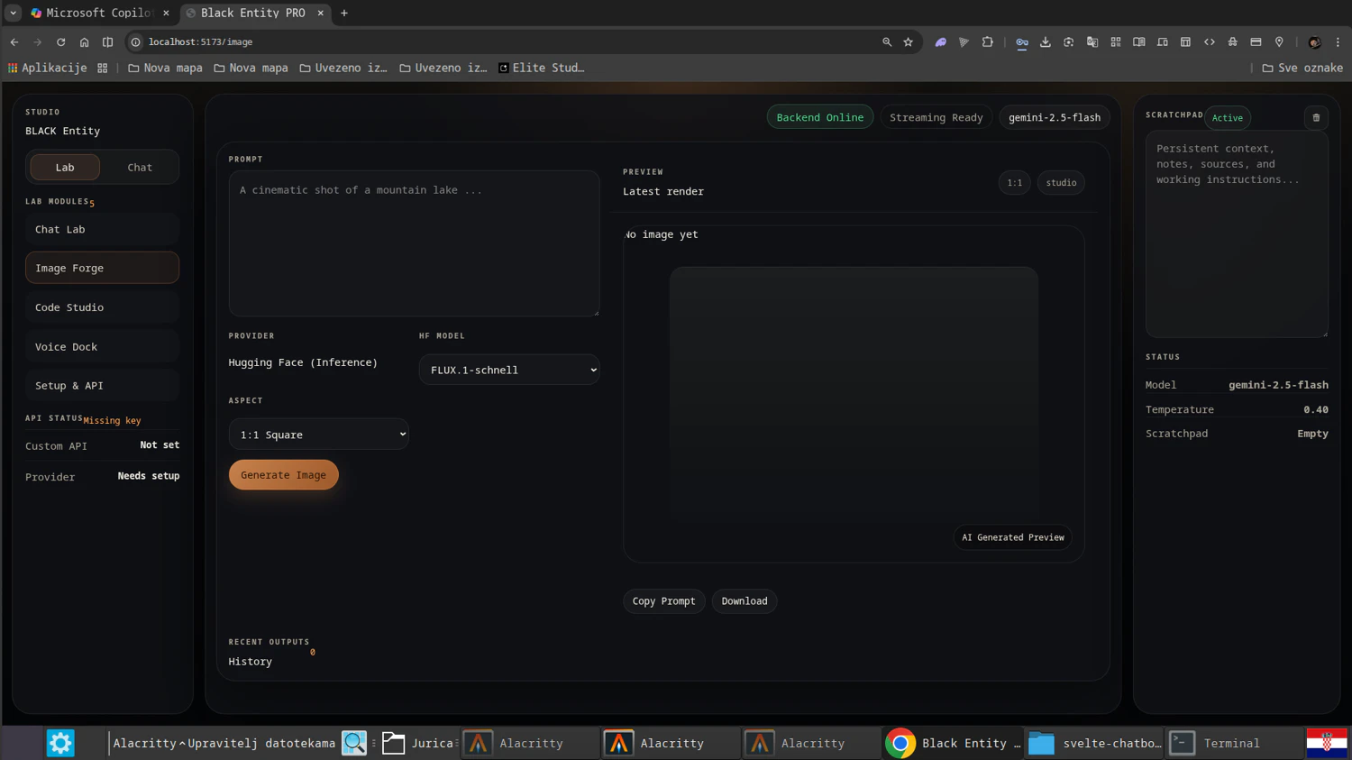Screen dimensions: 1352x760
Task: Open the translate page icon
Action: tap(1092, 42)
